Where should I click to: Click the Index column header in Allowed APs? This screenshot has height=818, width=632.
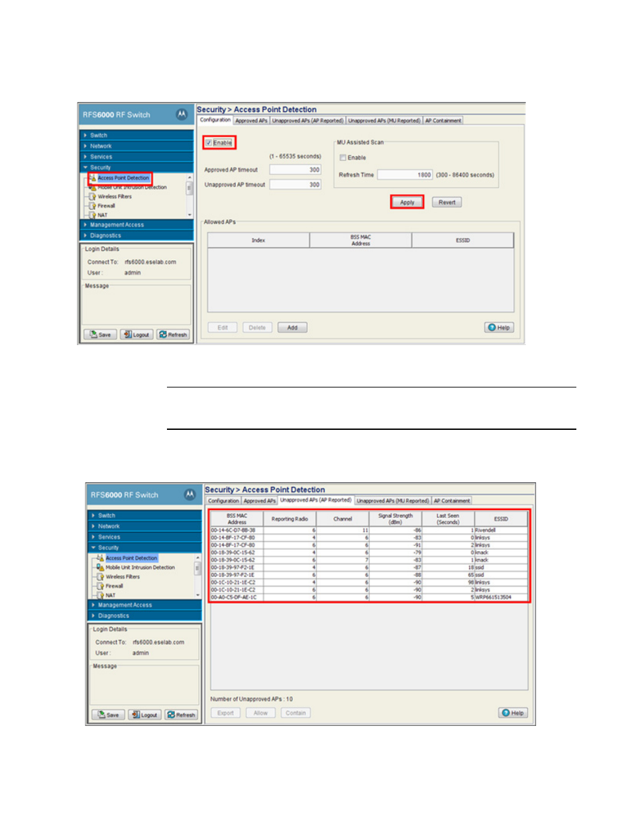click(258, 240)
